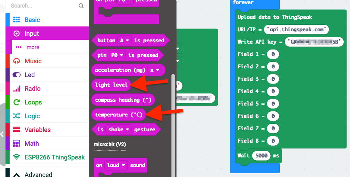Open button A dropdown in pressed block
The width and height of the screenshot is (350, 177).
coord(124,41)
